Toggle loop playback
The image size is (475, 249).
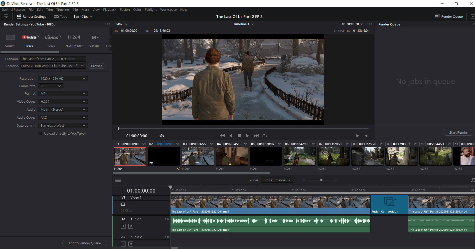264,136
